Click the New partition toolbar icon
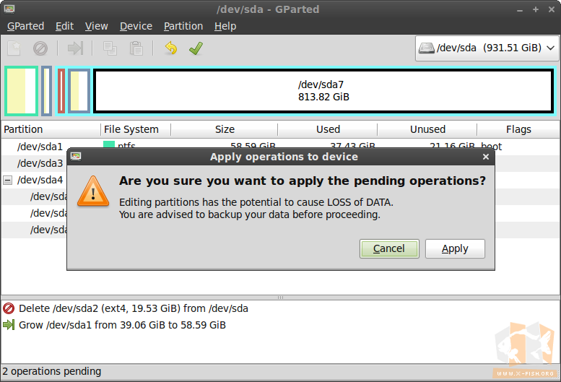 (14, 48)
